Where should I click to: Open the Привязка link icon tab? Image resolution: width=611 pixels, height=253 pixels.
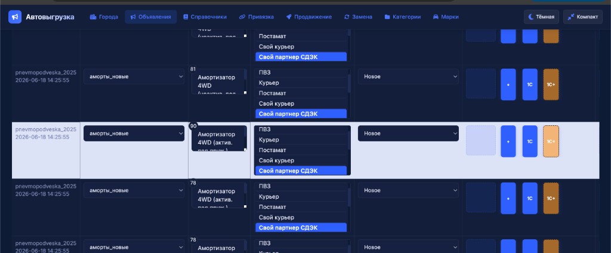pyautogui.click(x=256, y=17)
